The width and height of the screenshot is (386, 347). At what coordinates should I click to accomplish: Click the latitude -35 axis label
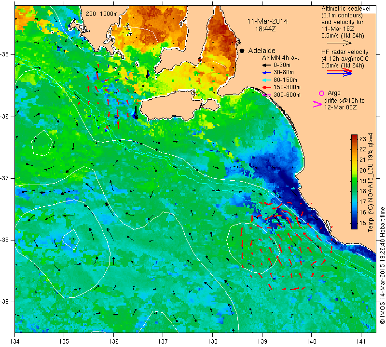[4, 54]
